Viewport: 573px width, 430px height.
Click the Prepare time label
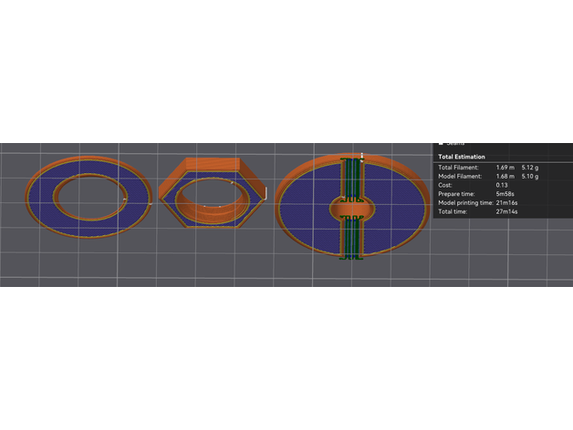coord(456,193)
